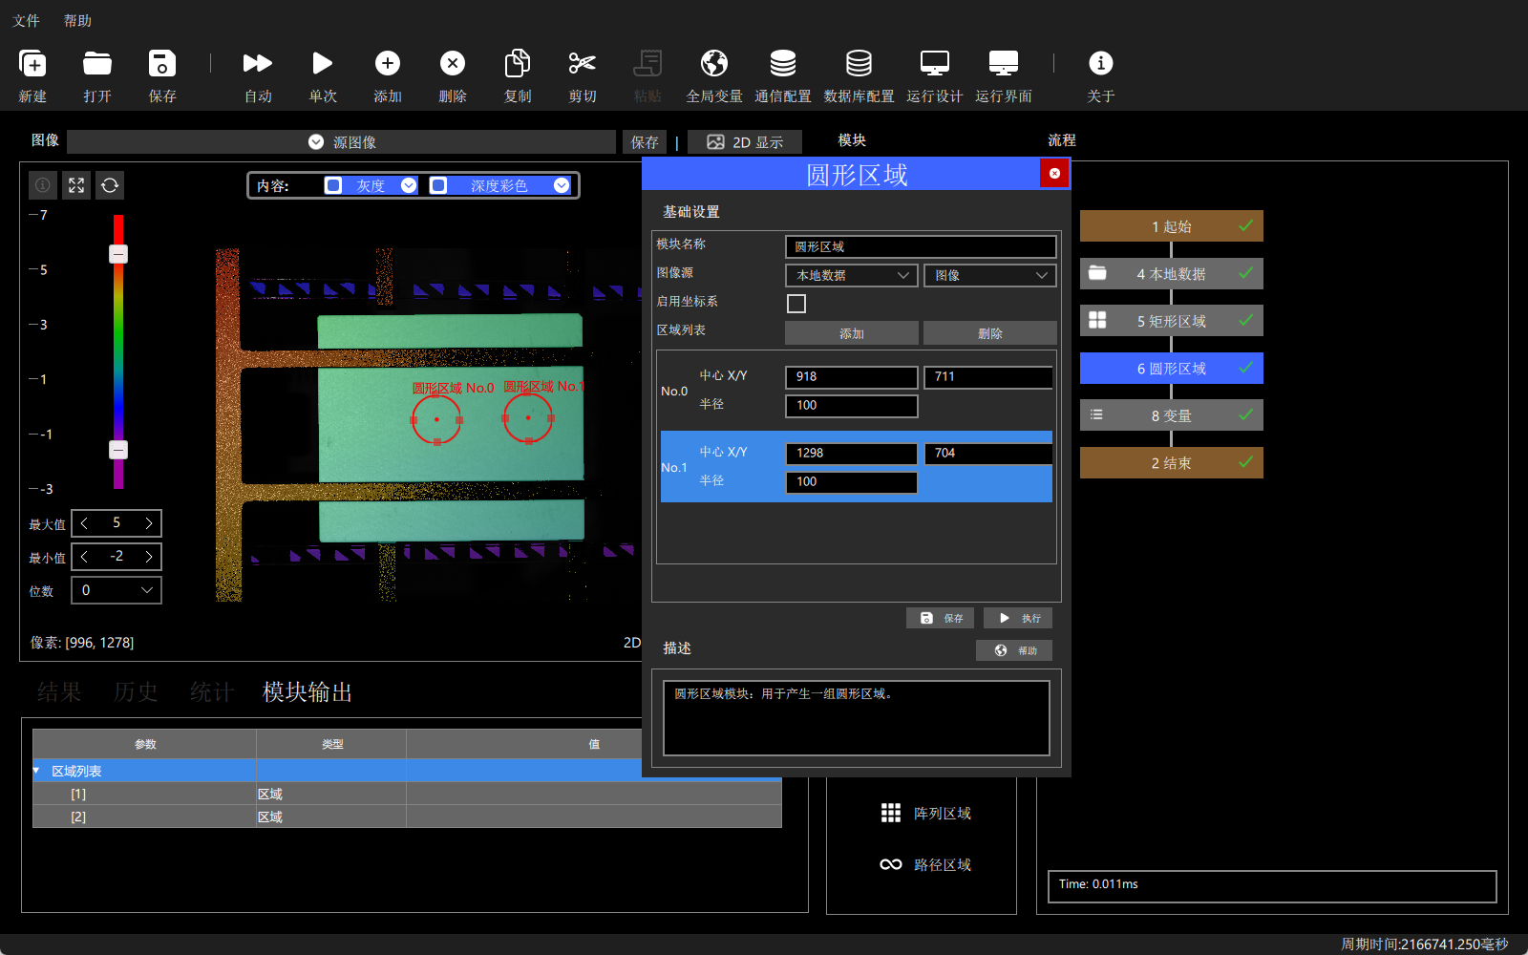Screen dimensions: 1528x955
Task: Save image with 保存 button beside 源图像
Action: click(x=645, y=142)
